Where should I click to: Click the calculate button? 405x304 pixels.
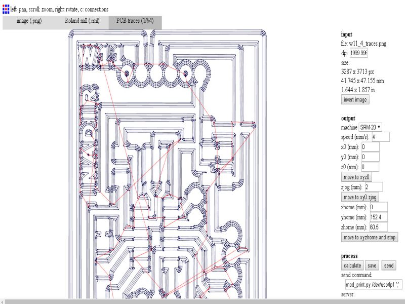[x=352, y=265]
